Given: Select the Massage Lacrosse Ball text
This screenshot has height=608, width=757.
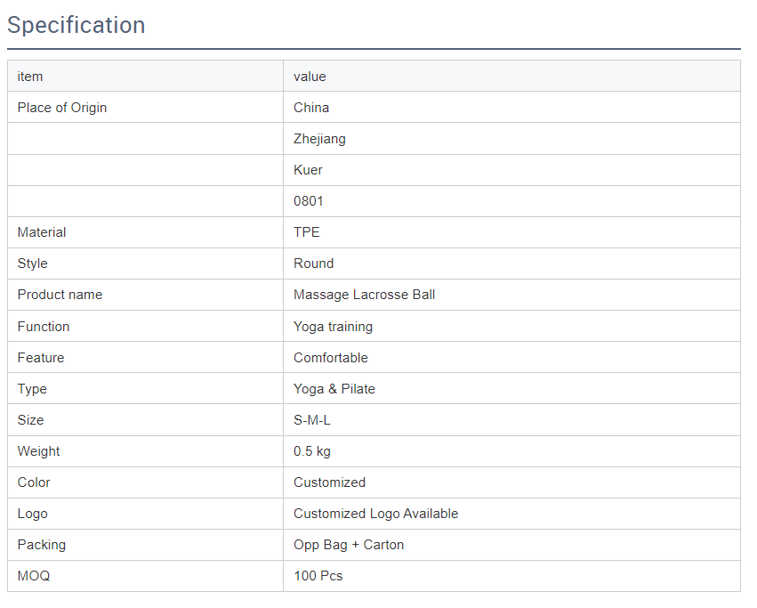Looking at the screenshot, I should pyautogui.click(x=364, y=295).
